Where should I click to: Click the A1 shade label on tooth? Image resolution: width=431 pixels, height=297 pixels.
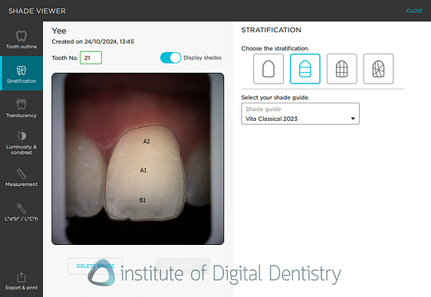coord(143,171)
